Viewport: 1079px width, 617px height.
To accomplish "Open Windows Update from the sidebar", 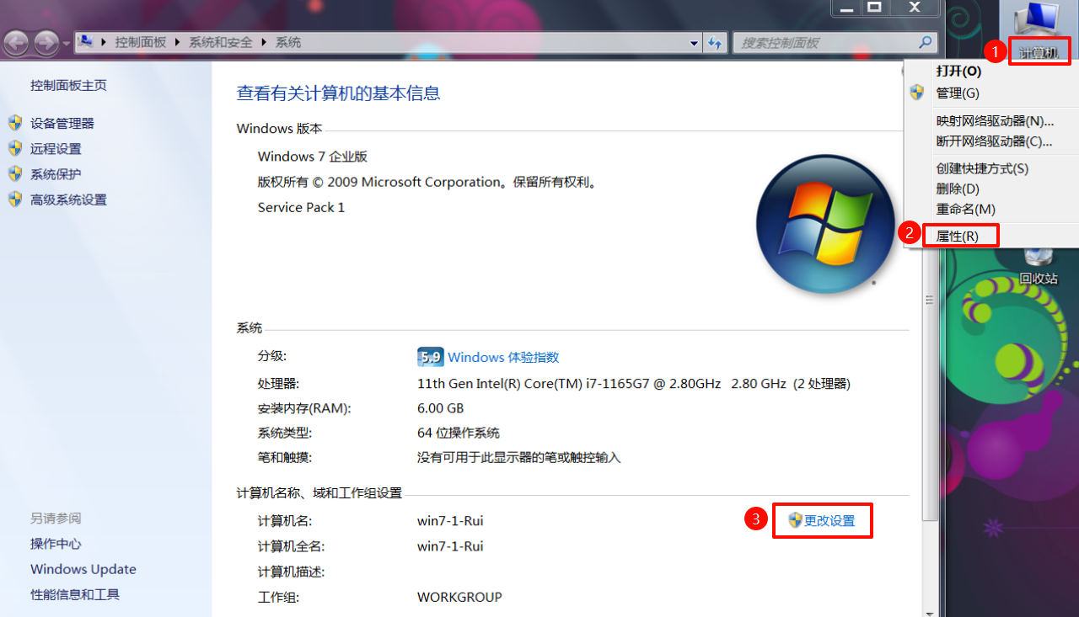I will point(83,569).
